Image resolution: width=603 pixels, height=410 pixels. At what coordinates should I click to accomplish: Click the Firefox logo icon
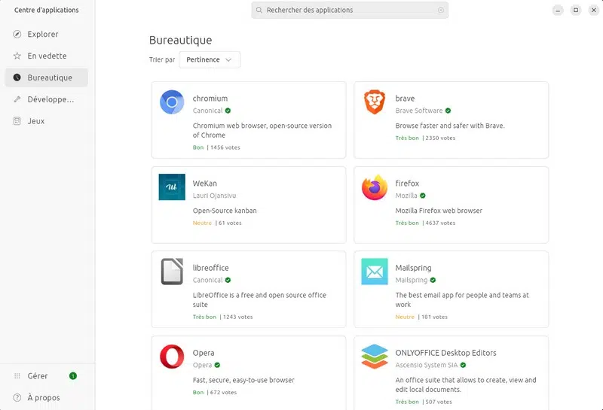[375, 187]
